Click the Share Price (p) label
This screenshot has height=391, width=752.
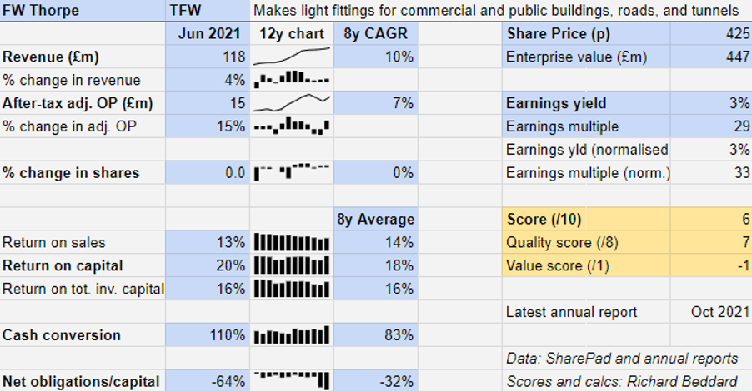point(586,33)
